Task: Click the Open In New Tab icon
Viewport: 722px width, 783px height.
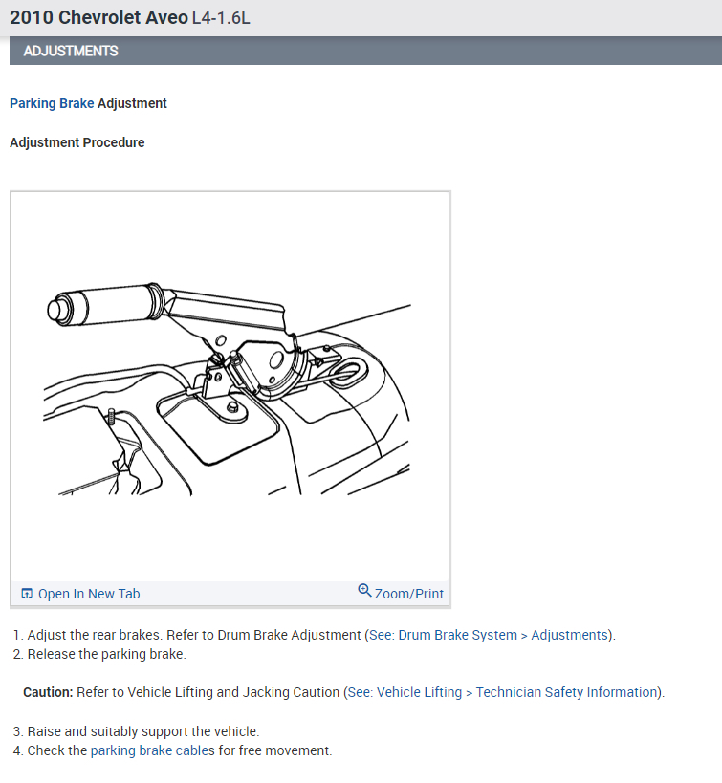Action: [x=27, y=594]
